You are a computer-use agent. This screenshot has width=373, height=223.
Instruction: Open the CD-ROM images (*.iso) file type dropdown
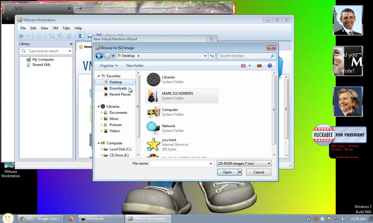click(x=244, y=163)
